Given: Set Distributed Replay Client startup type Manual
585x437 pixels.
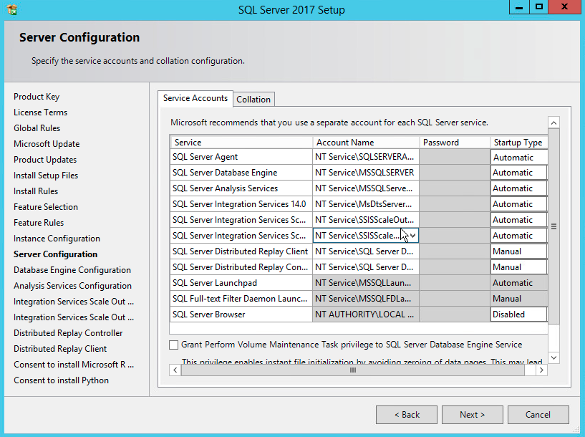Looking at the screenshot, I should coord(518,251).
